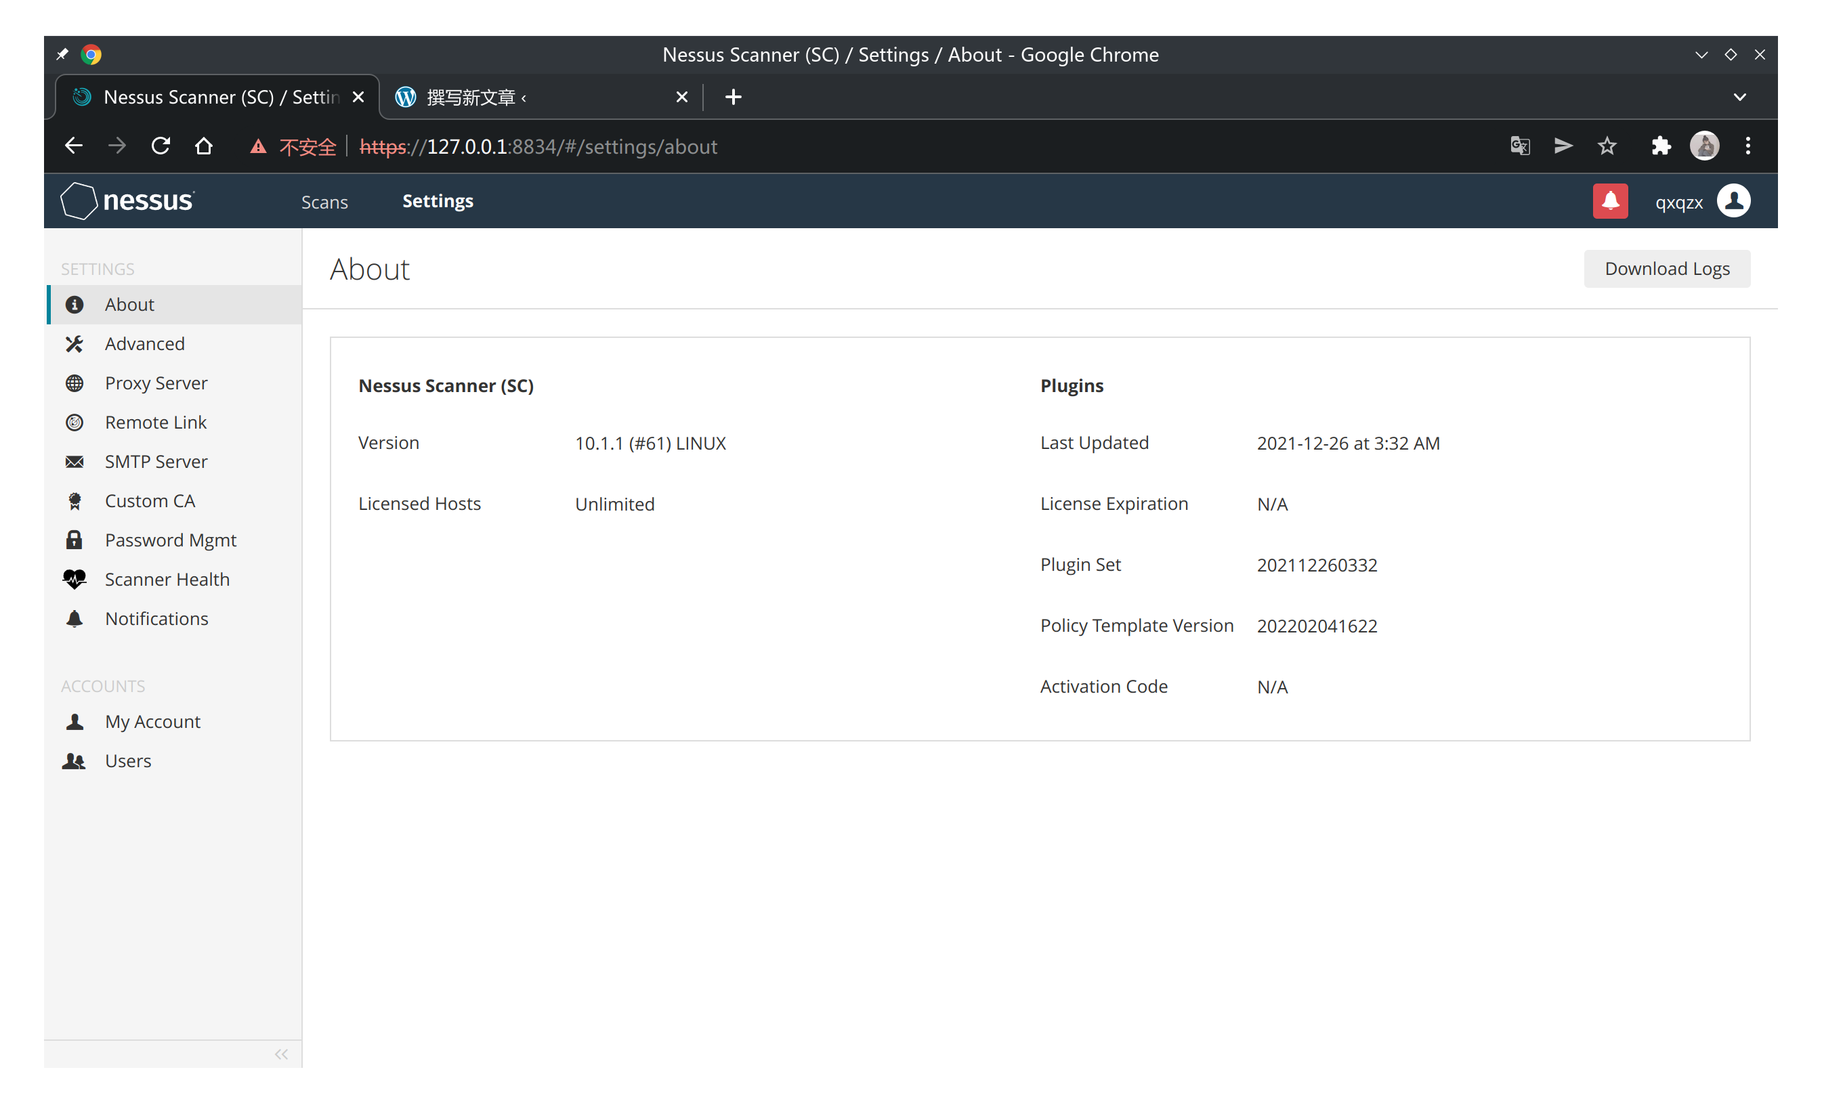
Task: Click the Licensed Hosts value Unlimited
Action: pyautogui.click(x=614, y=504)
